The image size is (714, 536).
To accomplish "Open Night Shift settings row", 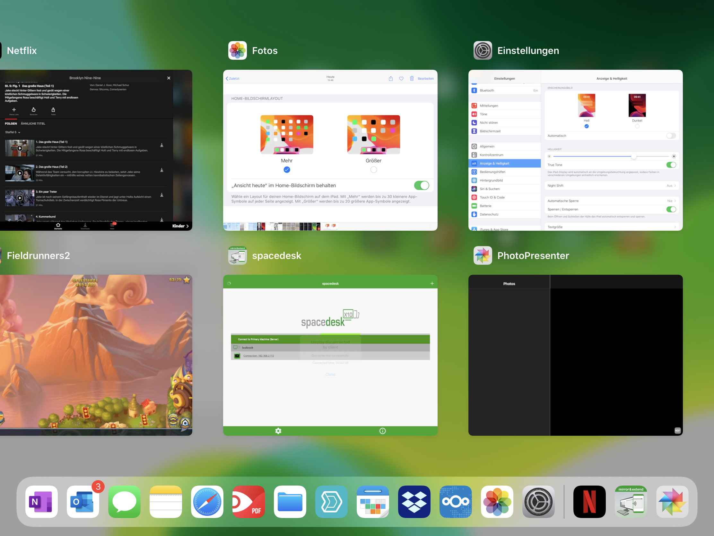I will [x=611, y=185].
